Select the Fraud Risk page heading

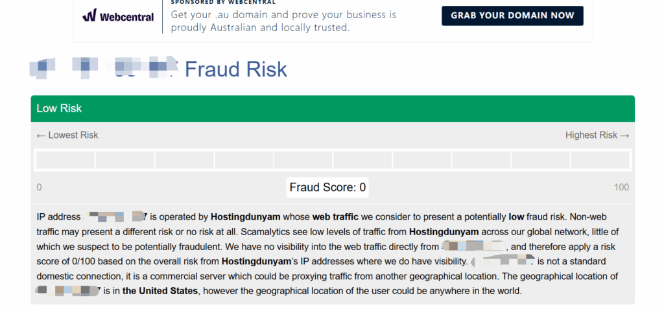pyautogui.click(x=236, y=69)
